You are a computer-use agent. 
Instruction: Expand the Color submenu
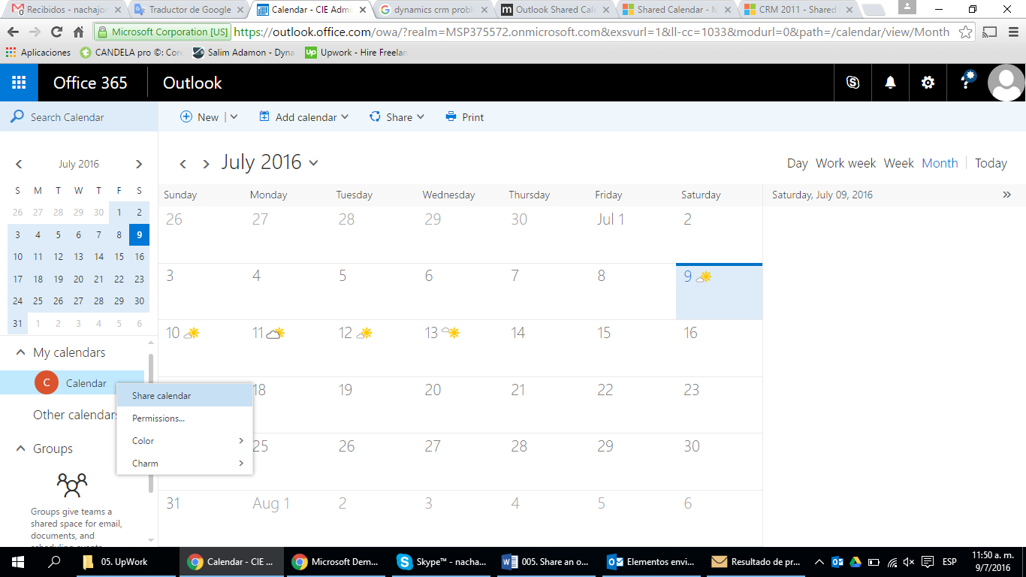pyautogui.click(x=185, y=441)
